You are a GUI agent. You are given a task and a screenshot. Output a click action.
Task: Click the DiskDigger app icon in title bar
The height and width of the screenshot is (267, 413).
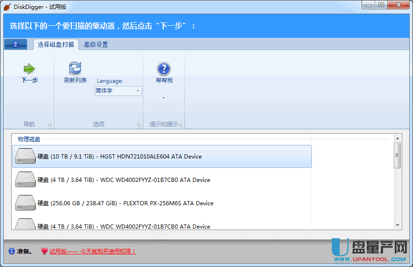(x=7, y=6)
